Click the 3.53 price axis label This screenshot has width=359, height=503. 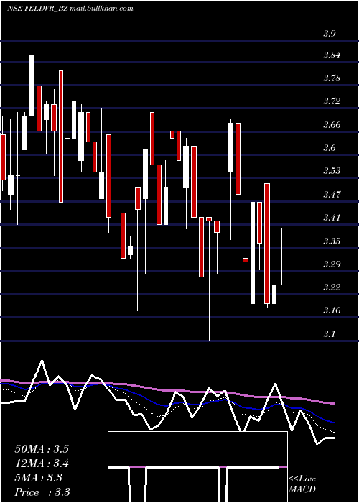(332, 170)
